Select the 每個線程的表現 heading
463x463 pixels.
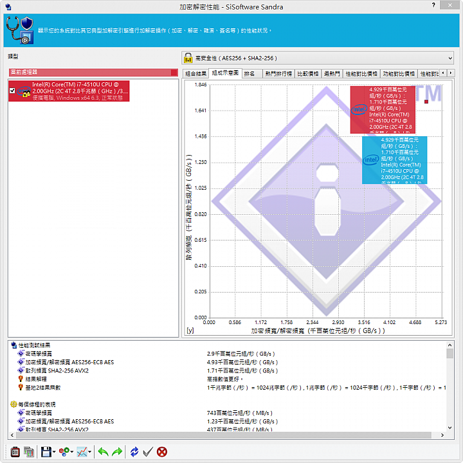coord(37,404)
